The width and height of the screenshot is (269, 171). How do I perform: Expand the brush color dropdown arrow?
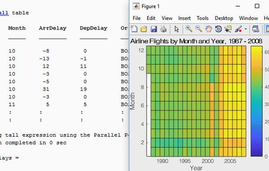click(x=245, y=29)
